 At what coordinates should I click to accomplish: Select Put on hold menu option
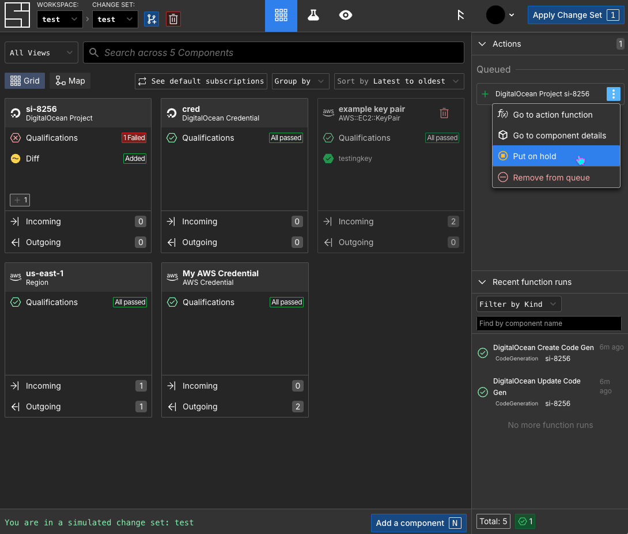pos(534,156)
